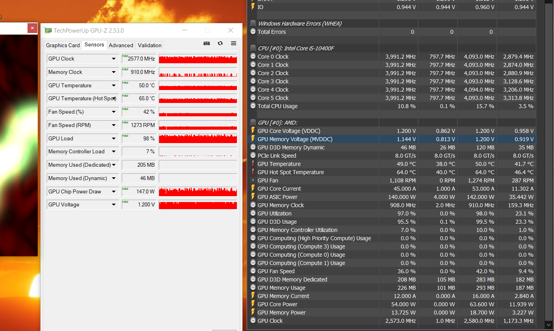Click the Memory Used (Dedicated) 205 MB value
This screenshot has width=554, height=331.
coord(139,165)
